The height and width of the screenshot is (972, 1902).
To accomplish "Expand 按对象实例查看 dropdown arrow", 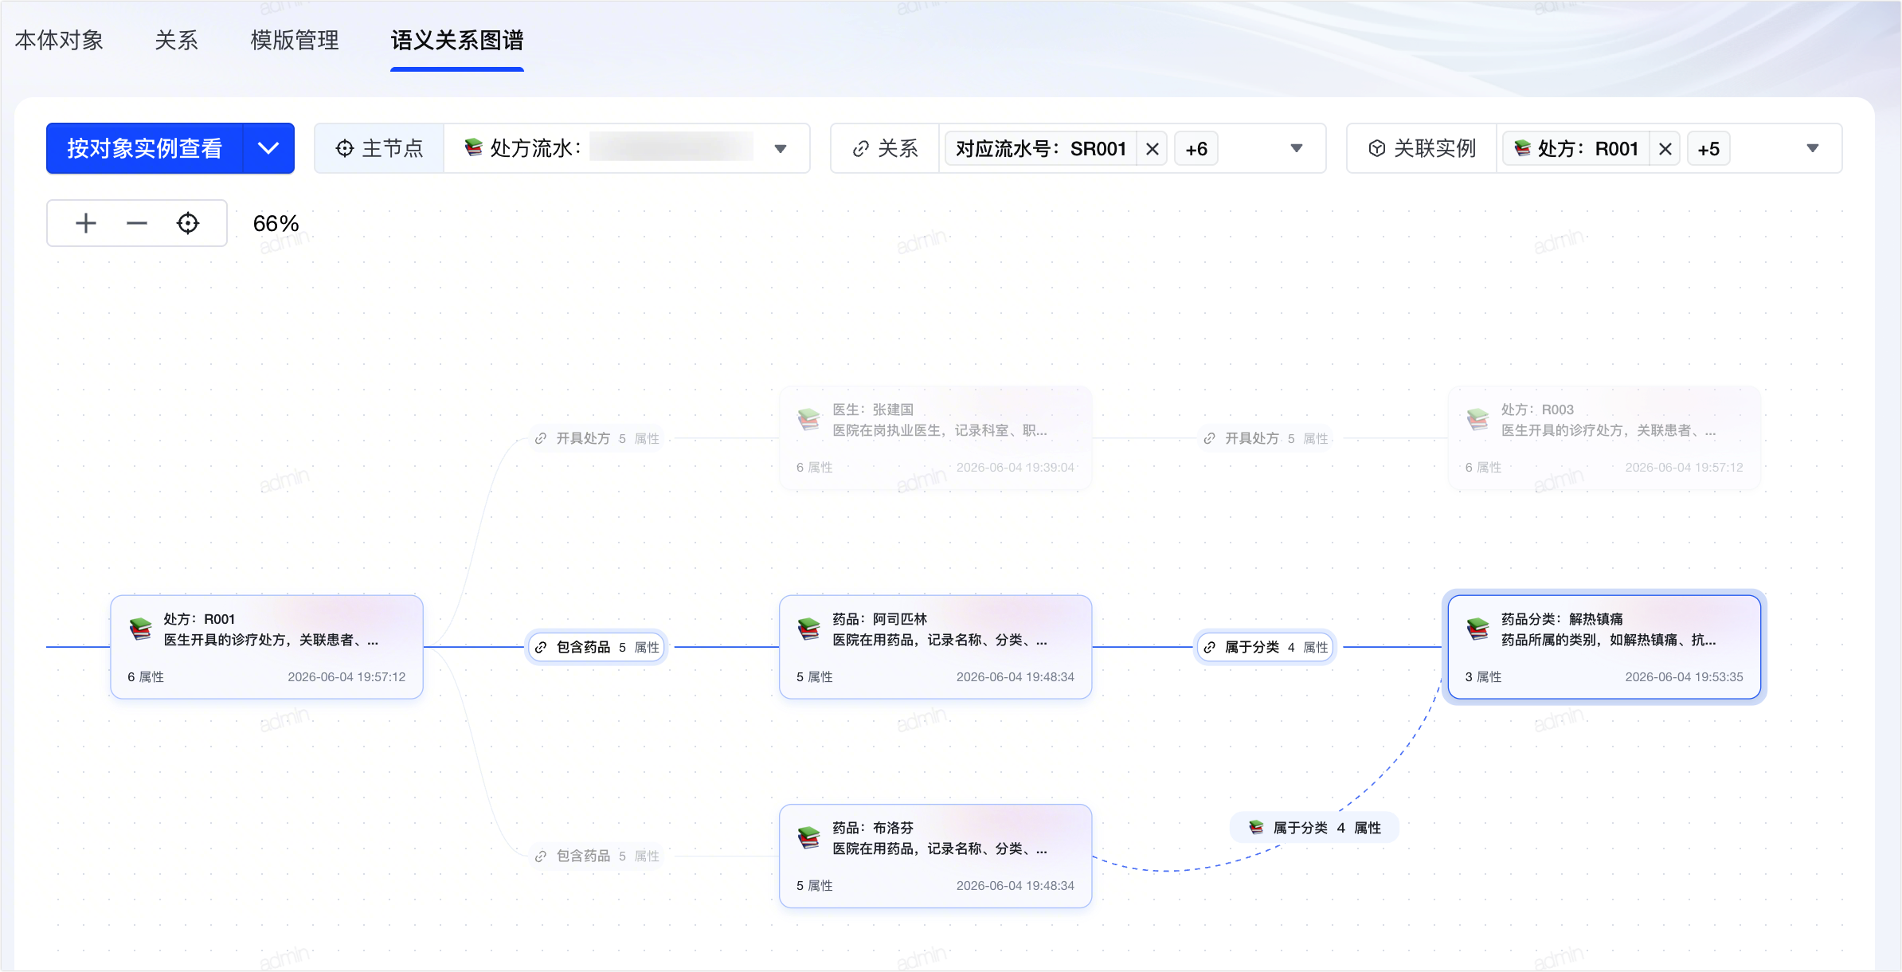I will (x=268, y=148).
